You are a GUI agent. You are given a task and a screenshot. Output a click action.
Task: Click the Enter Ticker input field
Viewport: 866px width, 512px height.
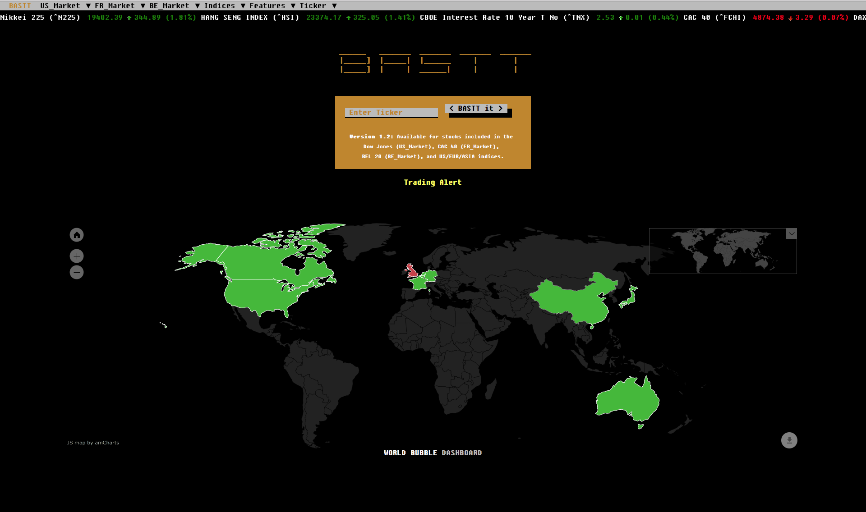click(391, 113)
